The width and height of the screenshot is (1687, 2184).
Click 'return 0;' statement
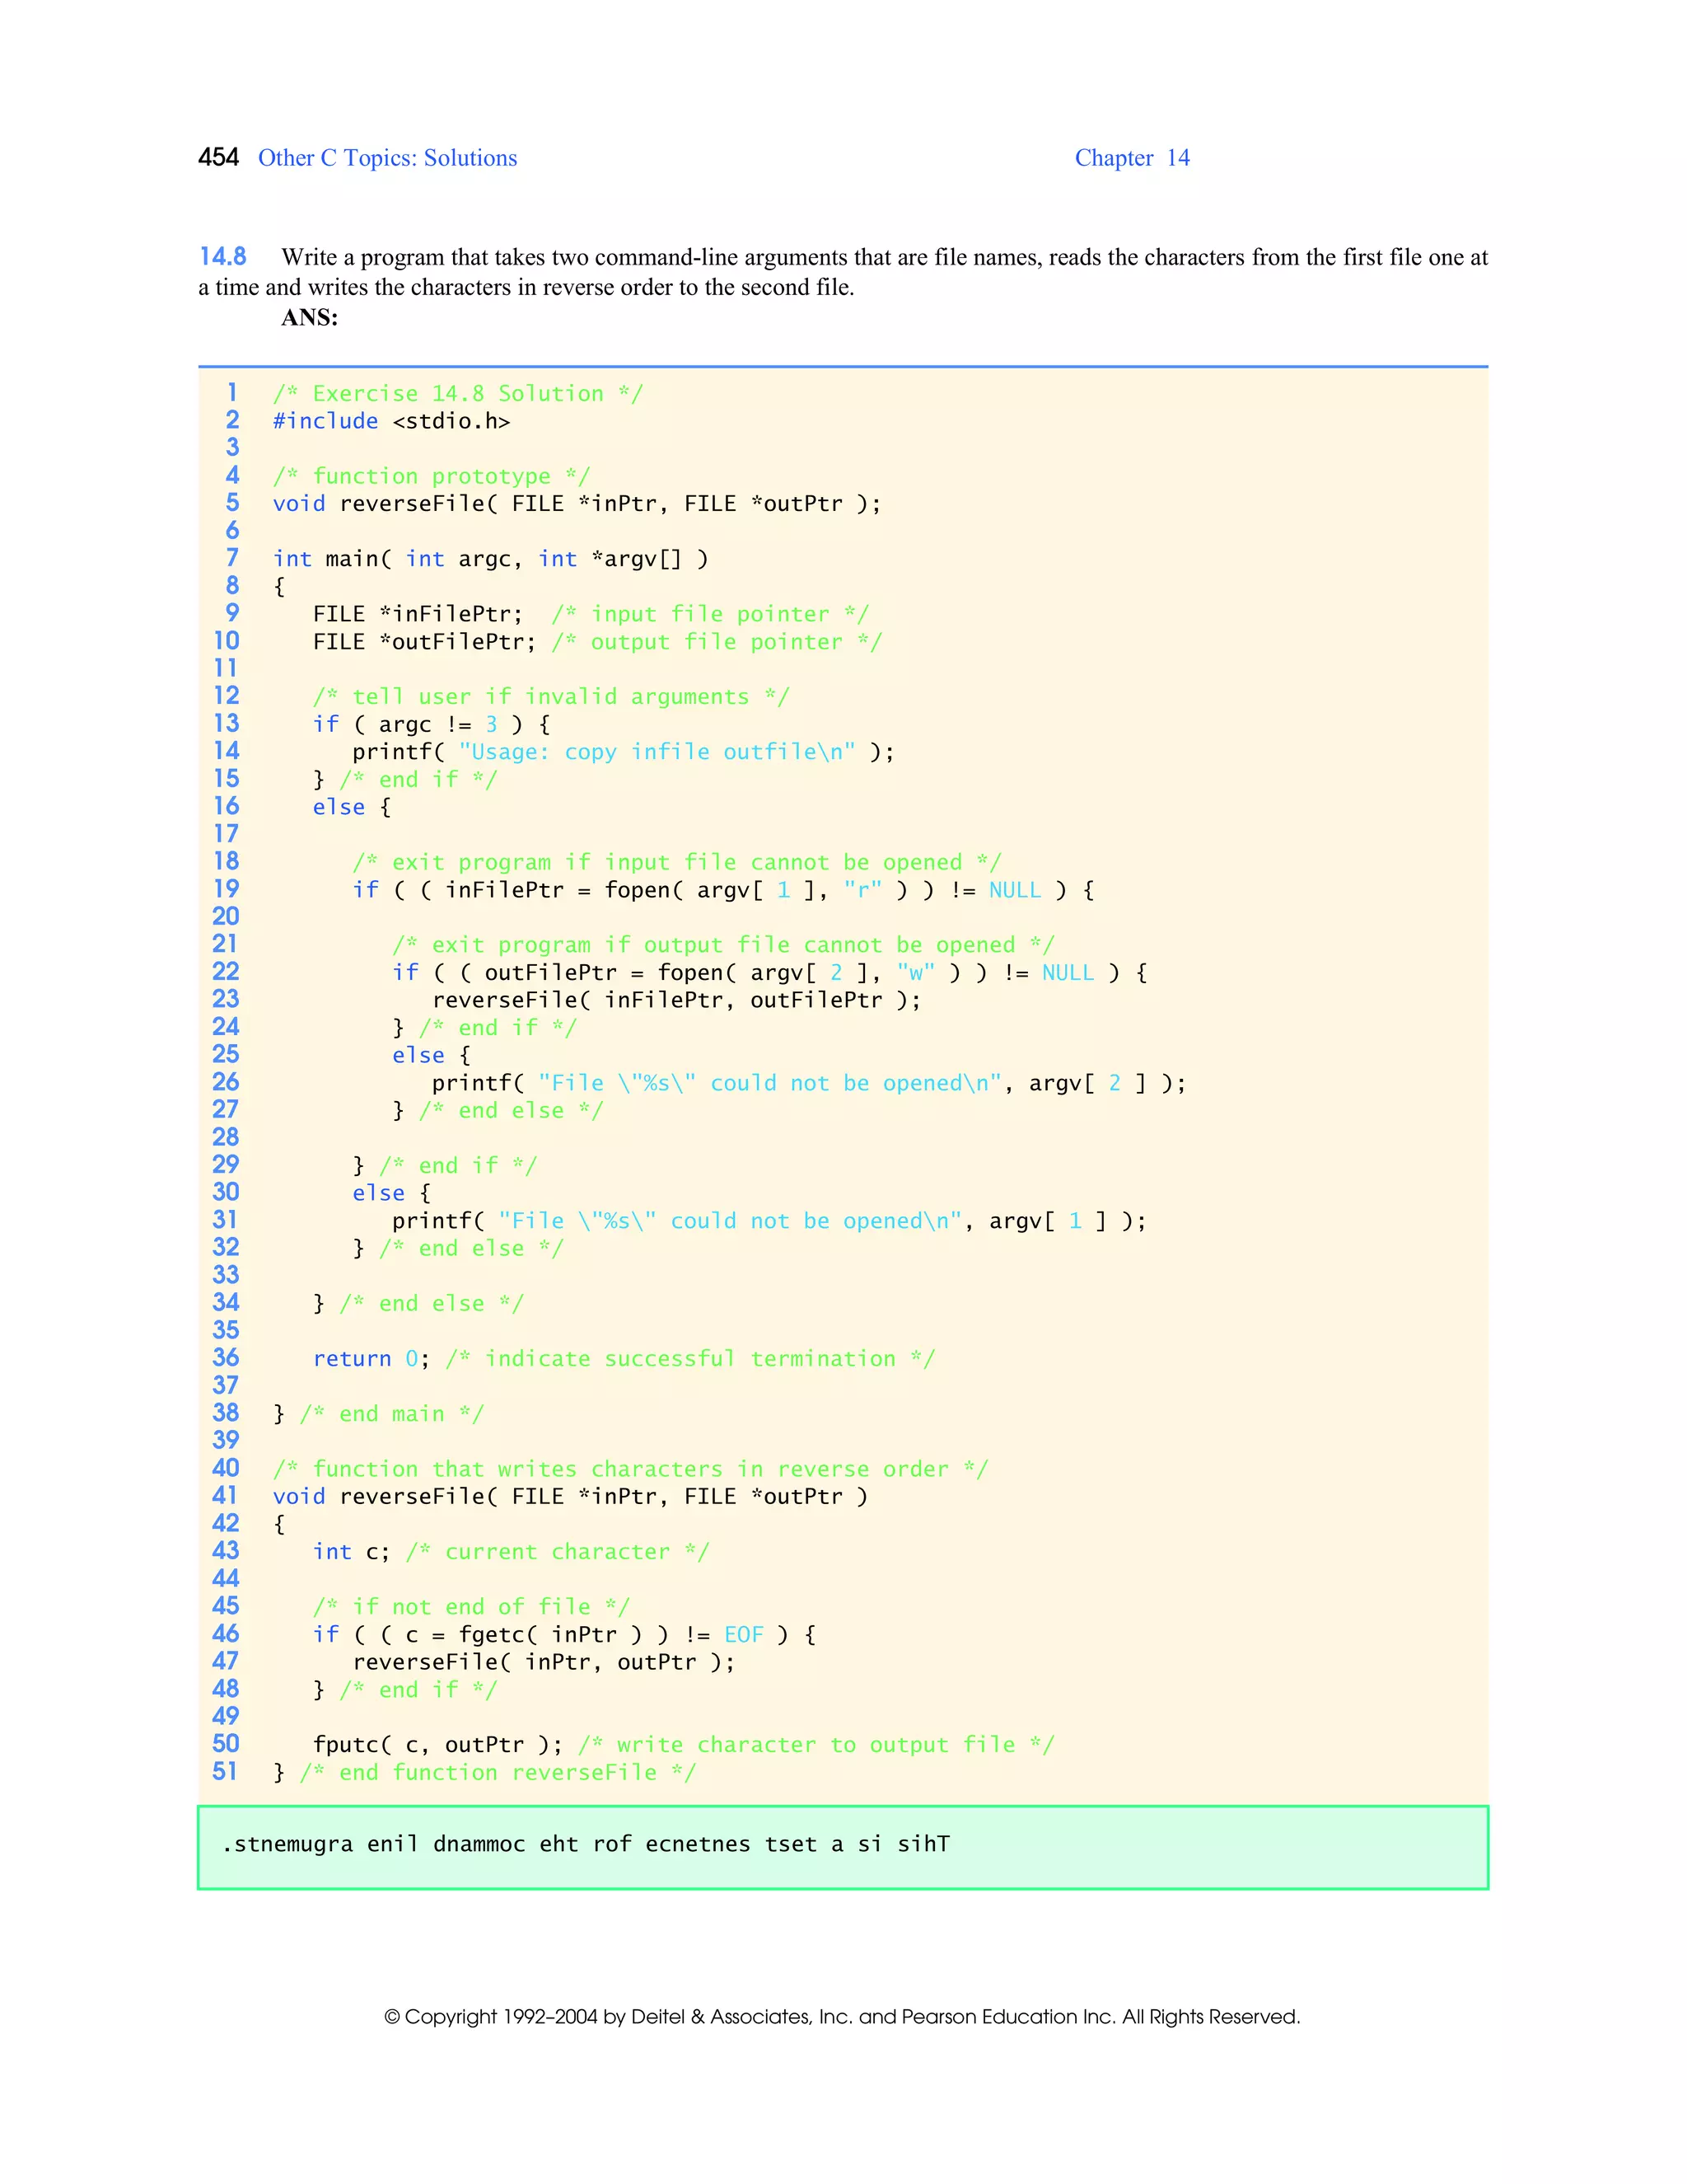372,1359
